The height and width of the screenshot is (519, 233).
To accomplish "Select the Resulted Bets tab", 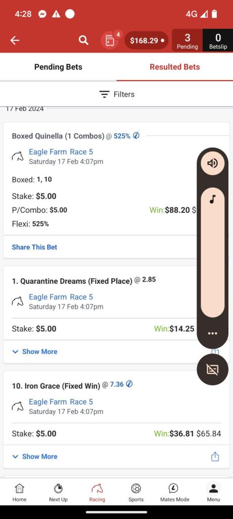I will pos(174,67).
